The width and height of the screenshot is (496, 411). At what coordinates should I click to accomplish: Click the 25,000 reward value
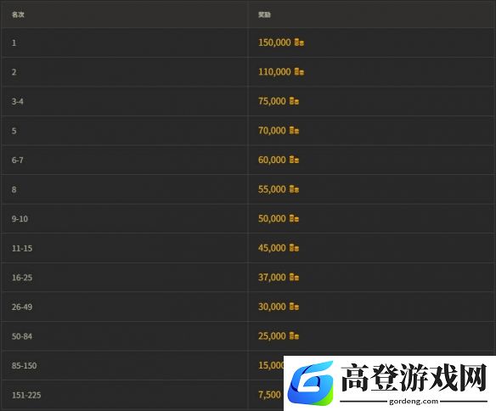[272, 336]
